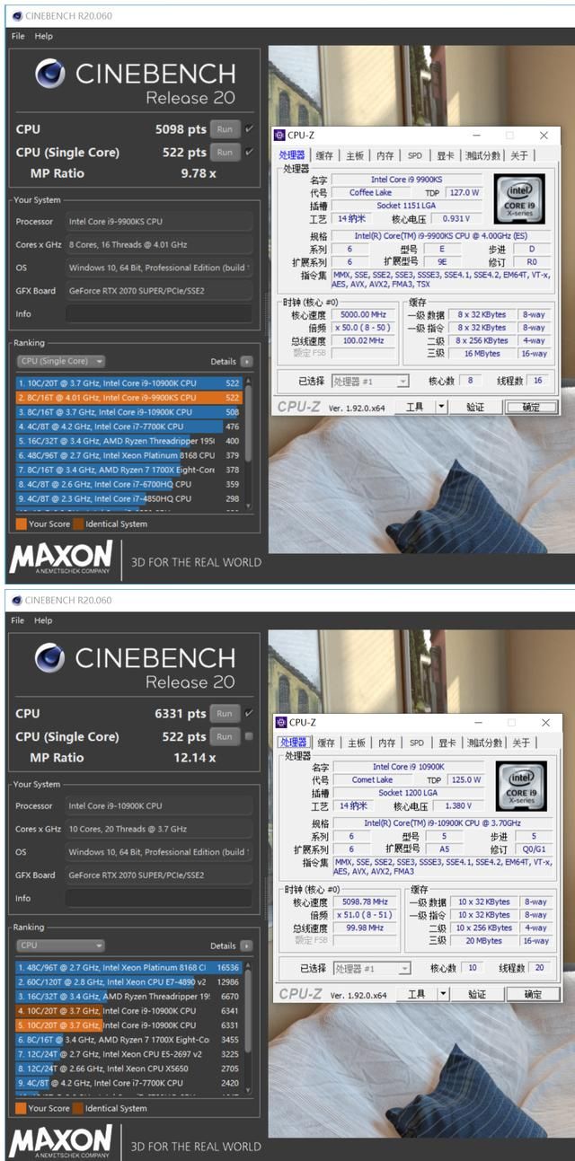Select 处理器 tab in the Comet Lake CPU-Z window
Viewport: 575px width, 1161px height.
pyautogui.click(x=293, y=743)
